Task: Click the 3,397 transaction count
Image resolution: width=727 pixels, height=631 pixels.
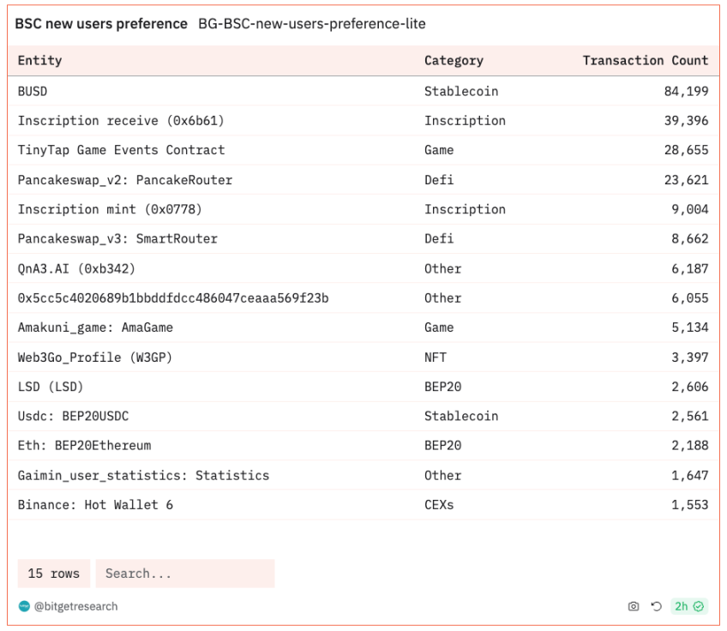Action: 690,357
